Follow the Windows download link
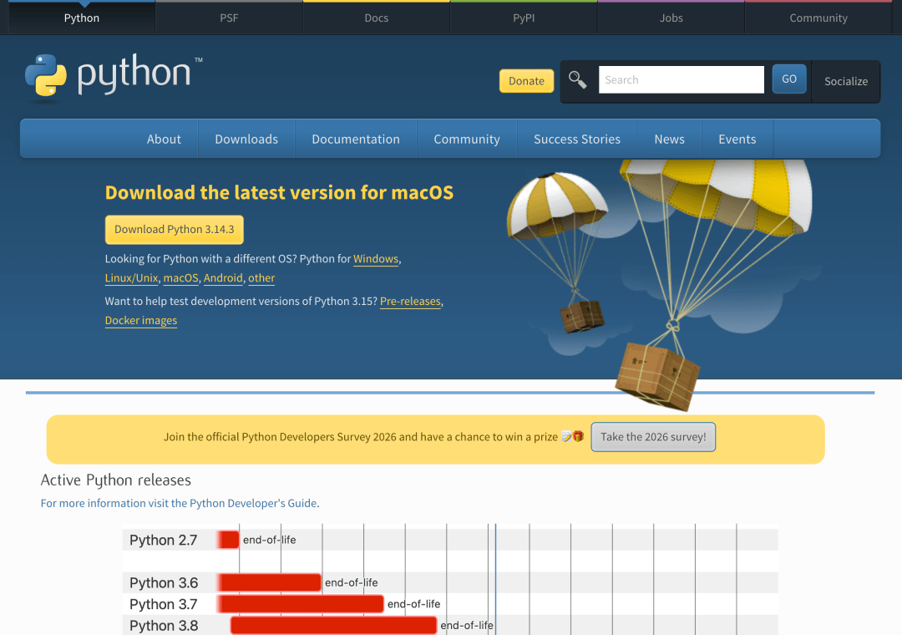Screen dimensions: 902x635 (x=376, y=258)
